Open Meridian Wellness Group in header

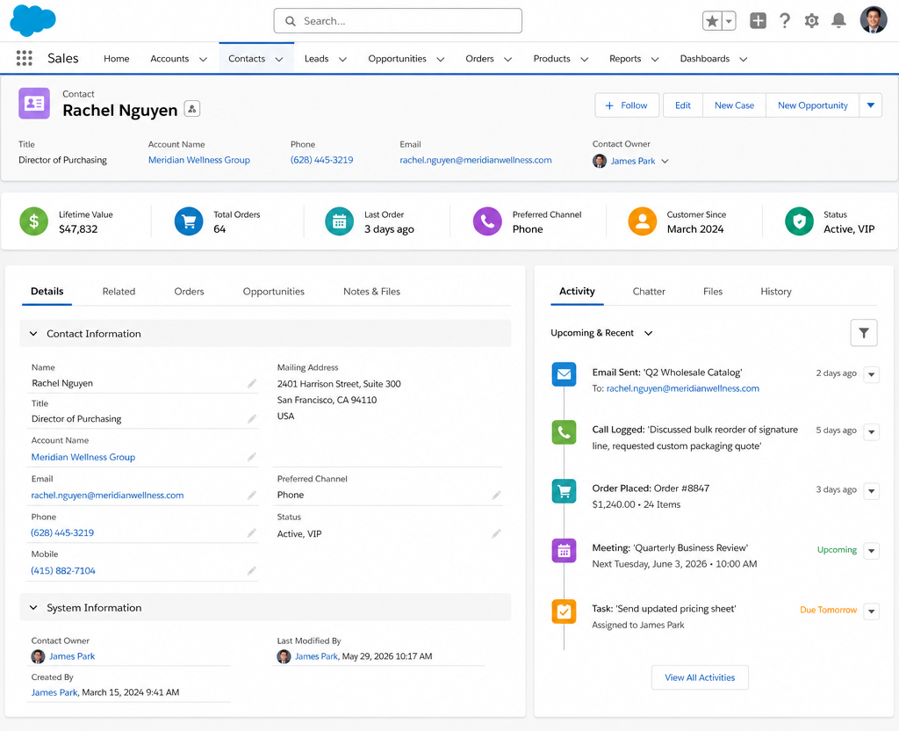click(199, 160)
